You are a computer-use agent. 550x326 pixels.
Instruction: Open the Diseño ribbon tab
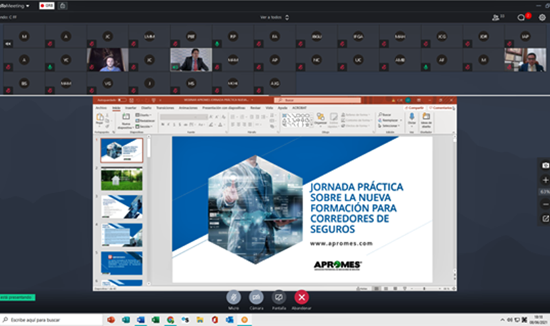point(146,108)
